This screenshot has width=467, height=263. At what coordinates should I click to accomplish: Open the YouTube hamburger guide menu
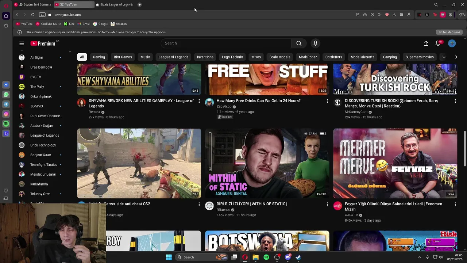point(22,43)
